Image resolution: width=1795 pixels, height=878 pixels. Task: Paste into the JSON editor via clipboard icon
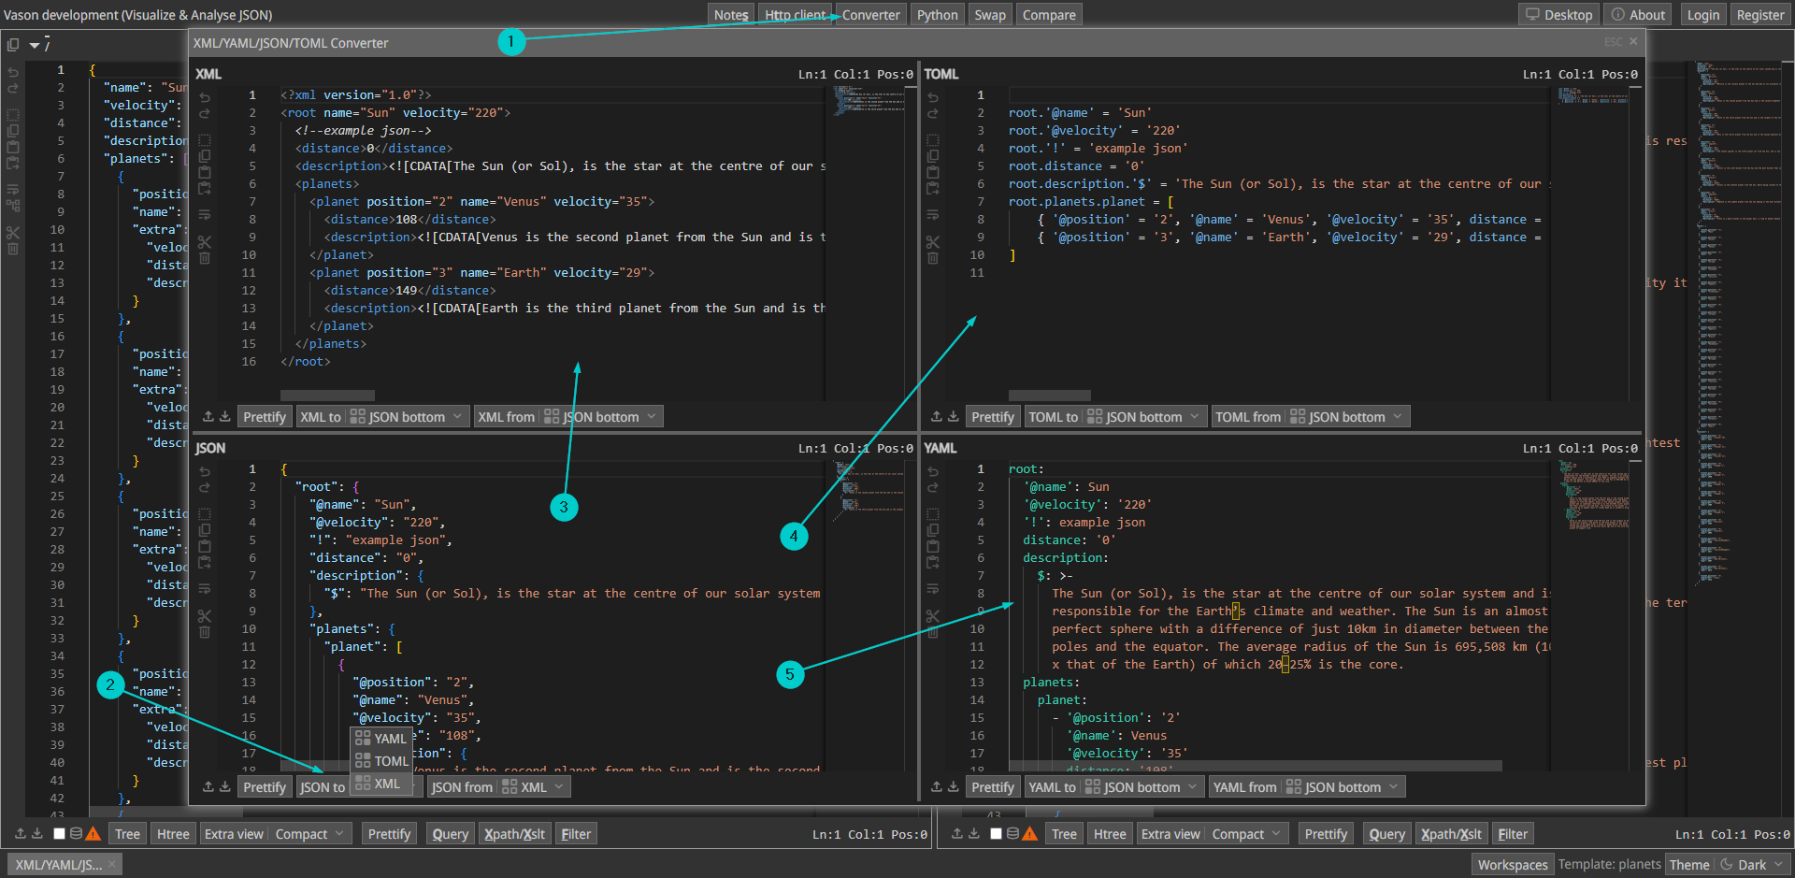click(x=205, y=546)
